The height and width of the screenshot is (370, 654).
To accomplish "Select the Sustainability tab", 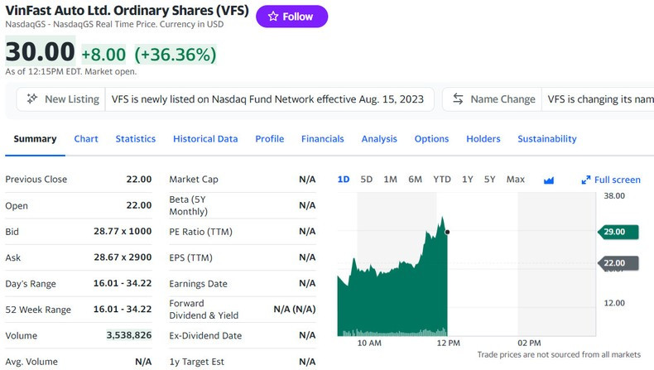I will coord(547,139).
